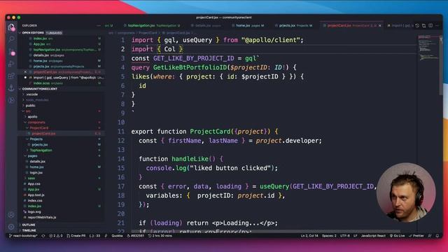Click Create PR in the status bar

click(x=76, y=236)
